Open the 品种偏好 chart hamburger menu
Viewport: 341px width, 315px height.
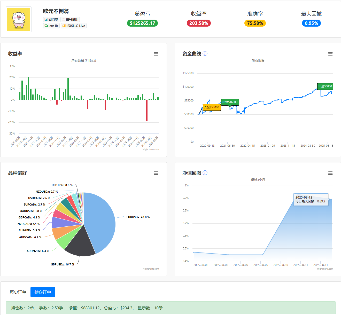pos(156,173)
